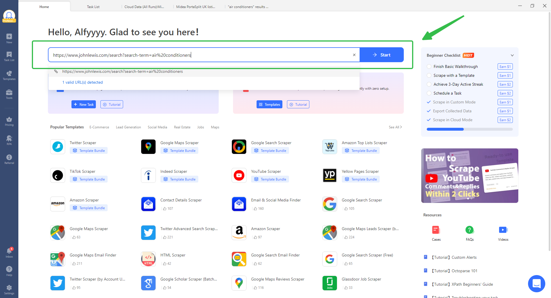Click the page vertical scrollbar

549,132
